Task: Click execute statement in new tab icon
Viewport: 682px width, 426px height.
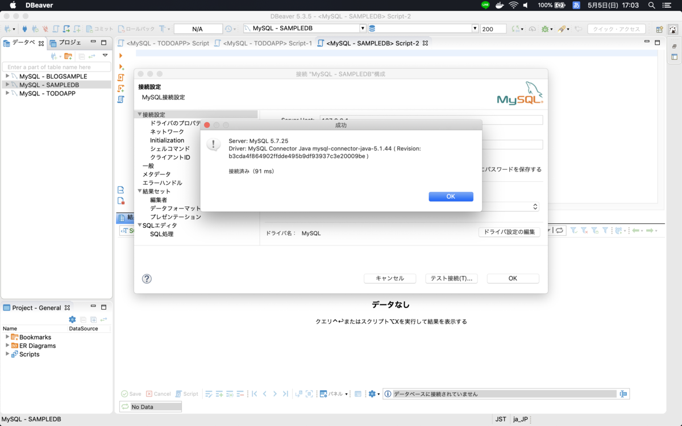Action: point(121,66)
